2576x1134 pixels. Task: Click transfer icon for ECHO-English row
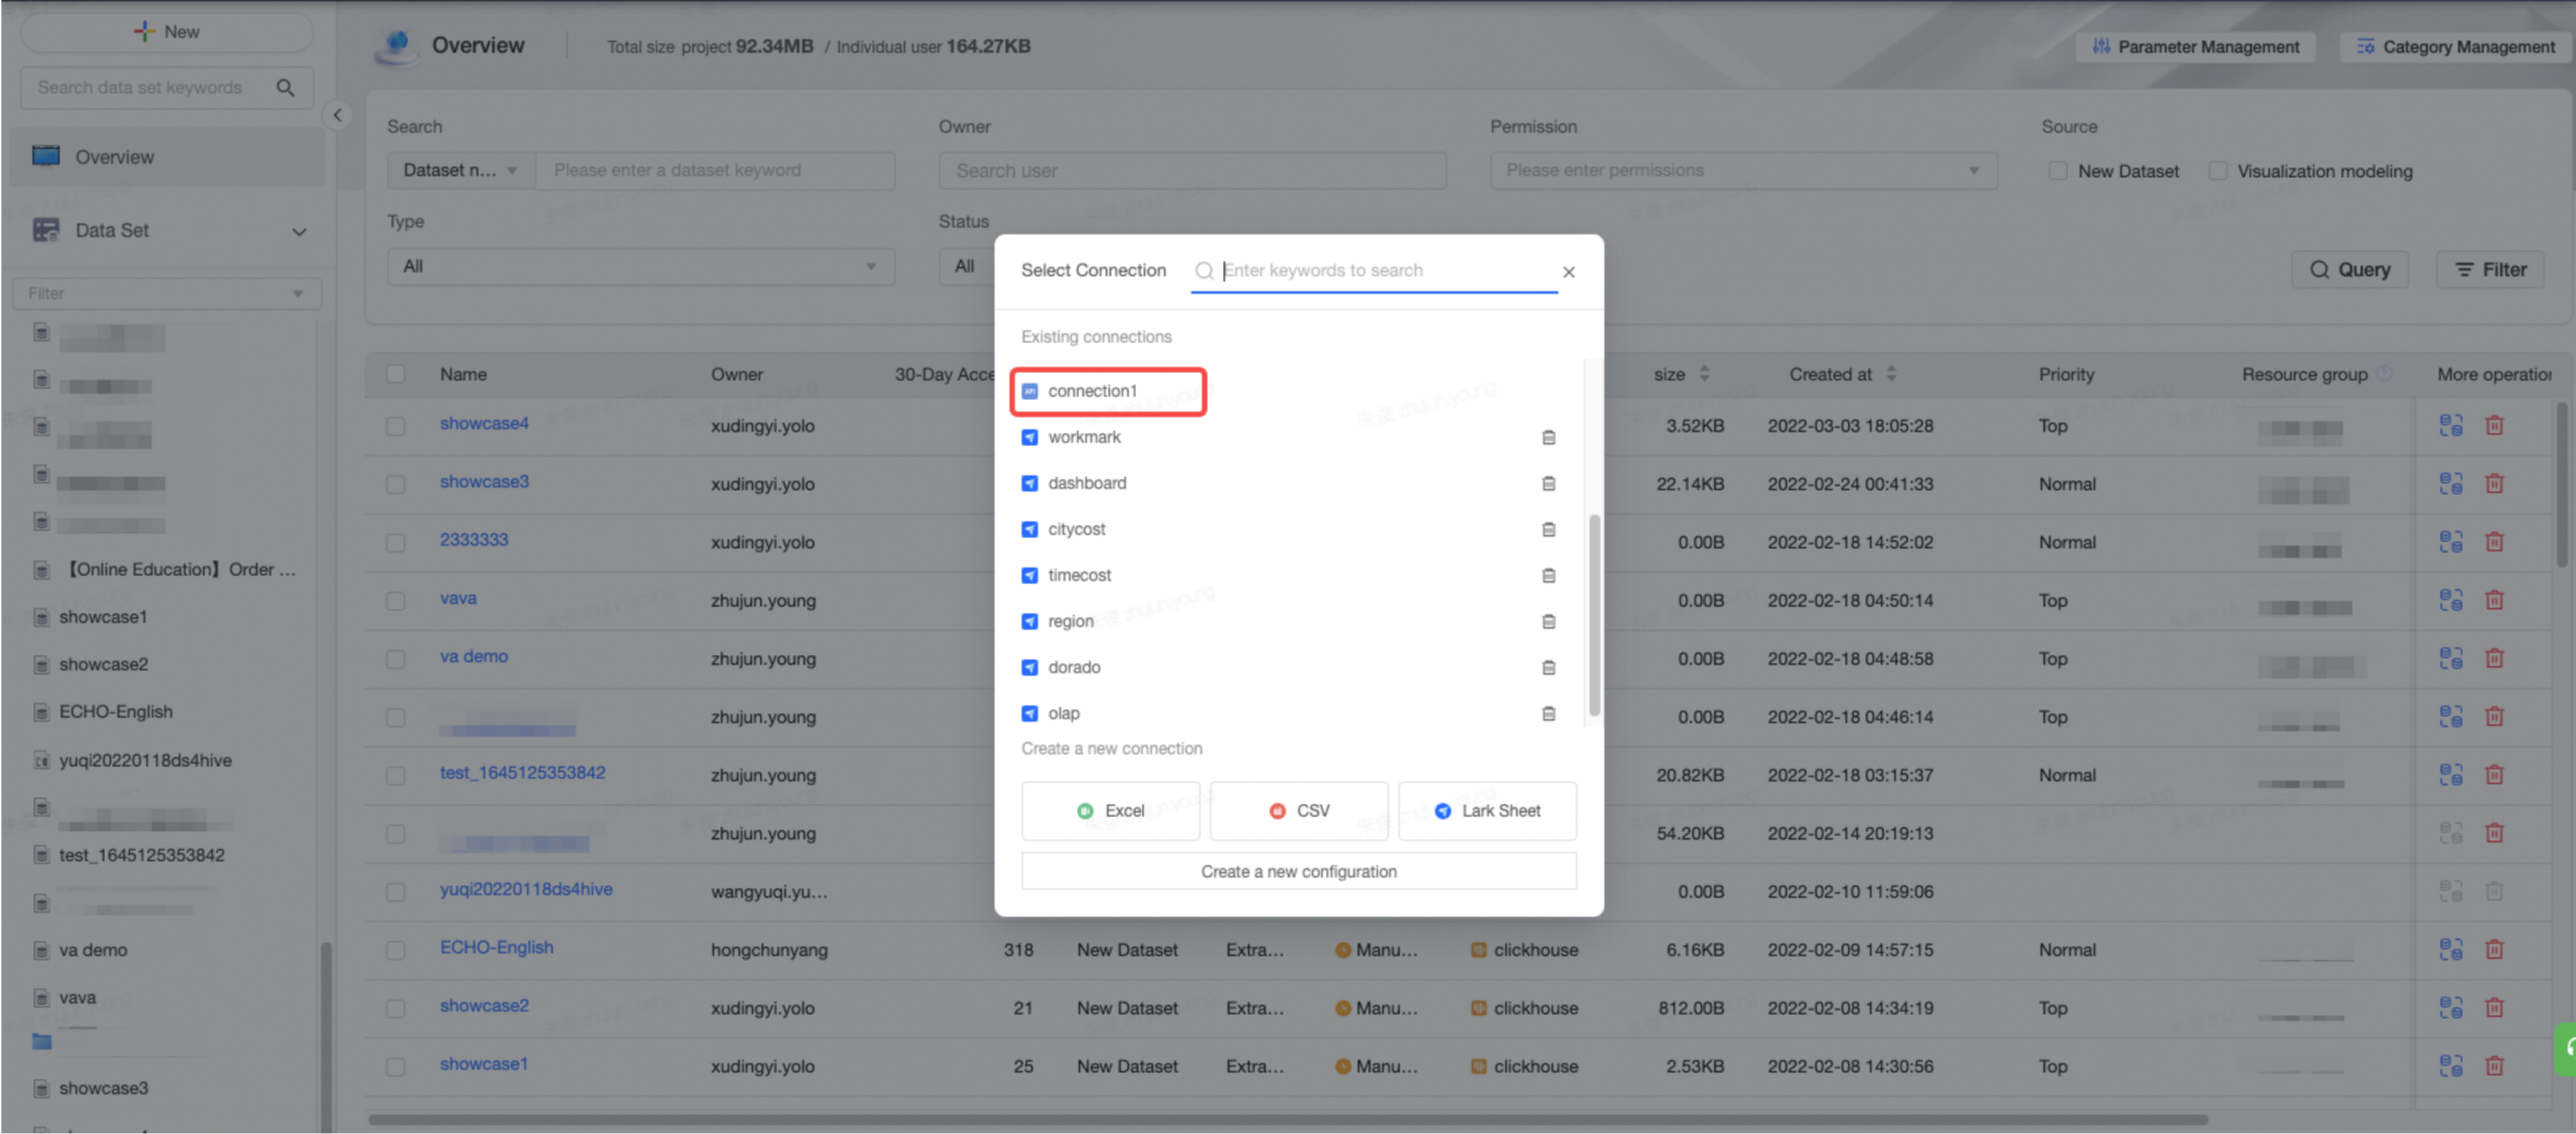(x=2450, y=949)
